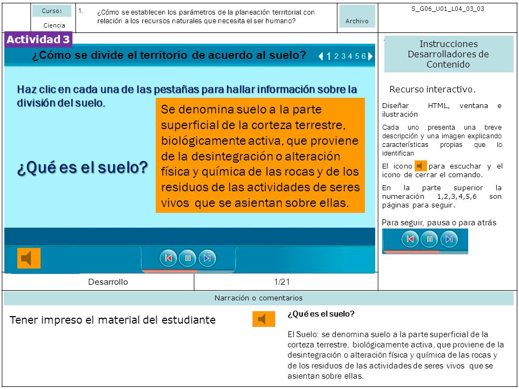Click the orange soil definition box
Screen dimensions: 519x389
(x=260, y=155)
